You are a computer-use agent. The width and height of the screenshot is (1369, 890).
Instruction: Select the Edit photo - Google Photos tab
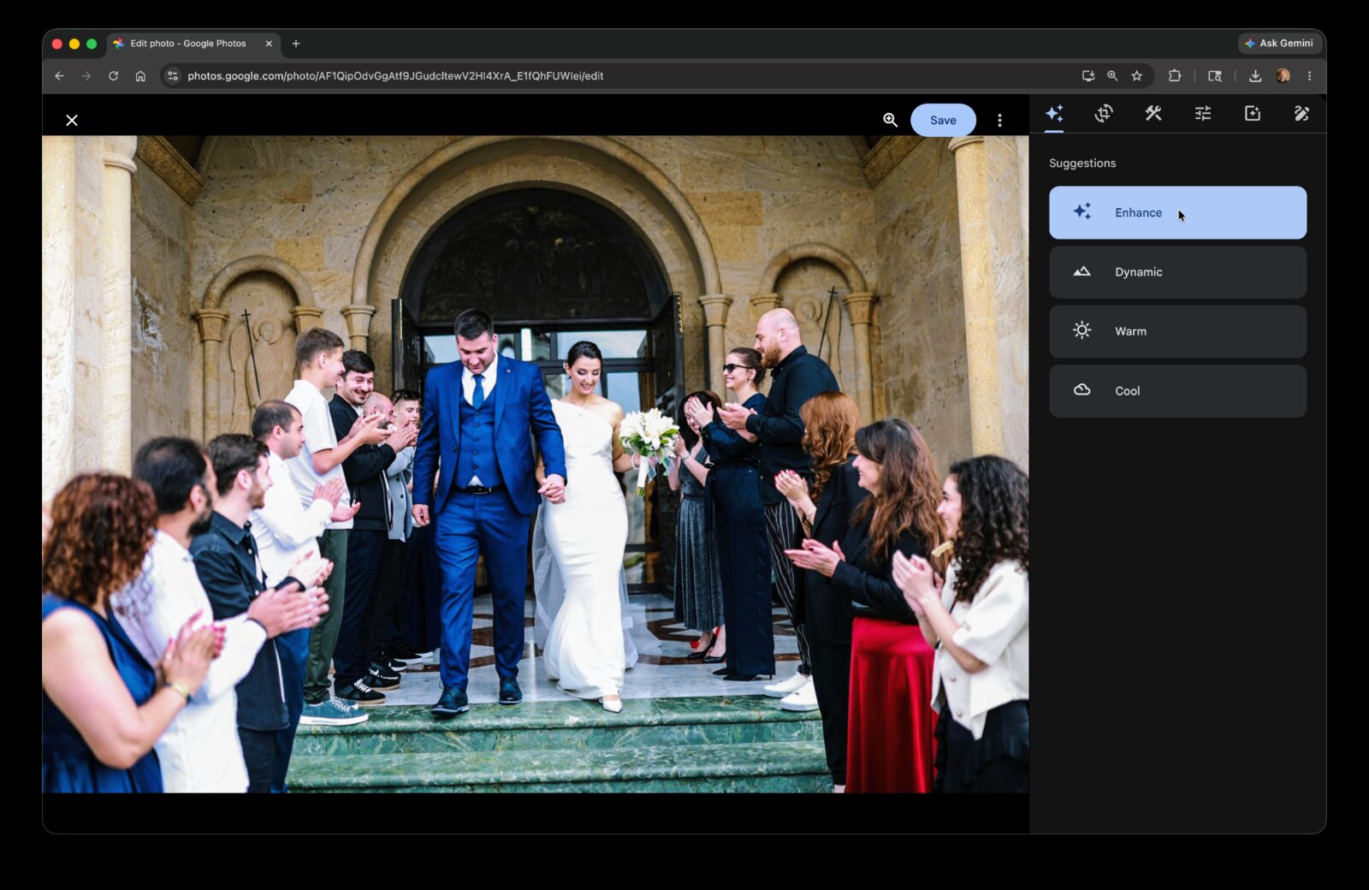click(x=193, y=44)
